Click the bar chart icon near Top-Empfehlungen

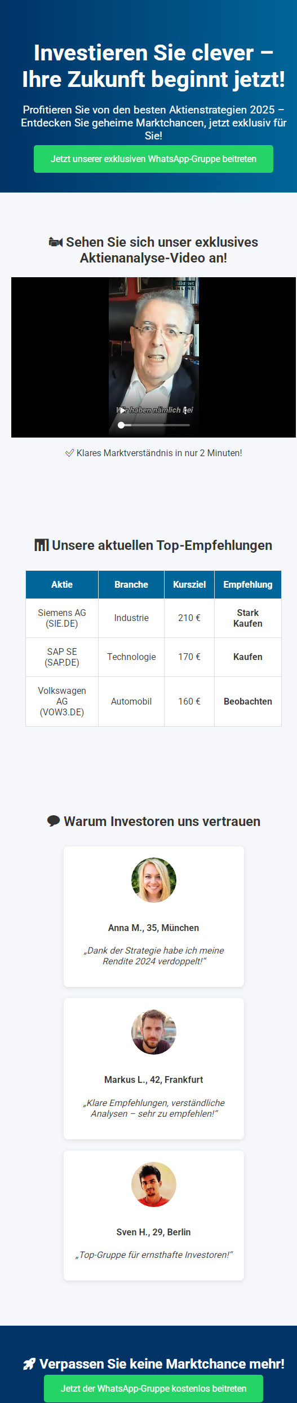(x=42, y=545)
